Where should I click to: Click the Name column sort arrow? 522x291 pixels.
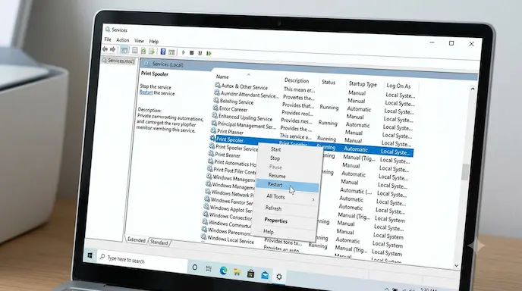(x=249, y=74)
